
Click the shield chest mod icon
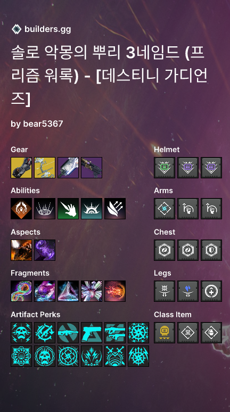tap(211, 250)
